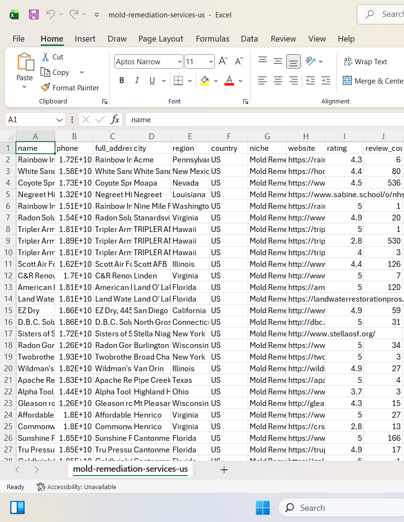Viewport: 404px width, 522px height.
Task: Click the formula bar Enter checkmark
Action: tap(100, 119)
